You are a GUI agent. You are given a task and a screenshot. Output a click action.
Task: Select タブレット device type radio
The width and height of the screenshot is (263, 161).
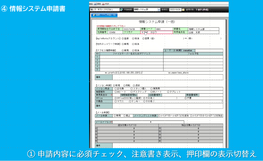(168, 92)
